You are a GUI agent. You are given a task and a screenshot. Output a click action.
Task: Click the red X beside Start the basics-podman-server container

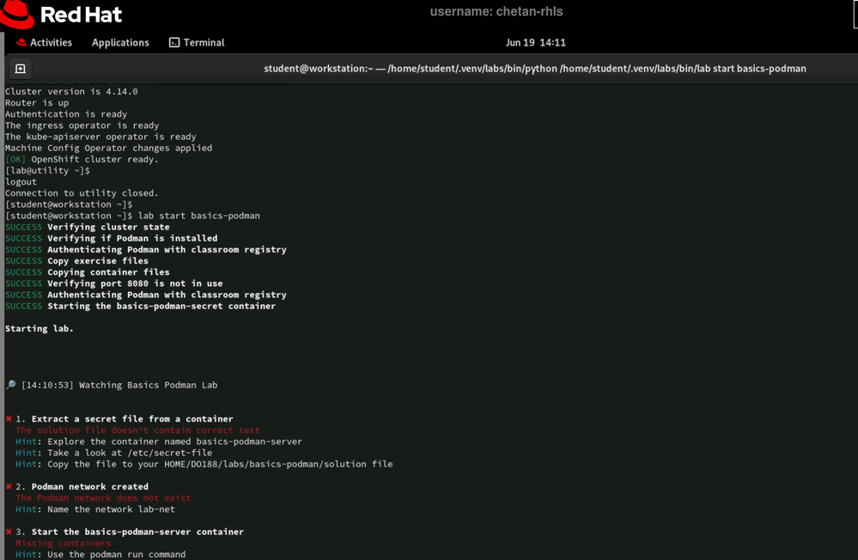pos(9,532)
